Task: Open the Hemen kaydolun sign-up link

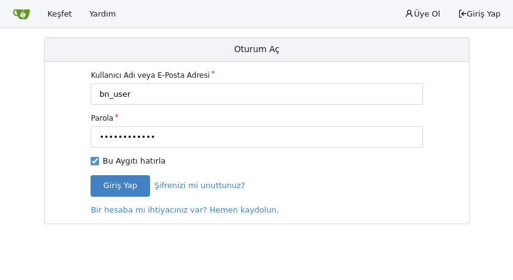Action: tap(184, 210)
